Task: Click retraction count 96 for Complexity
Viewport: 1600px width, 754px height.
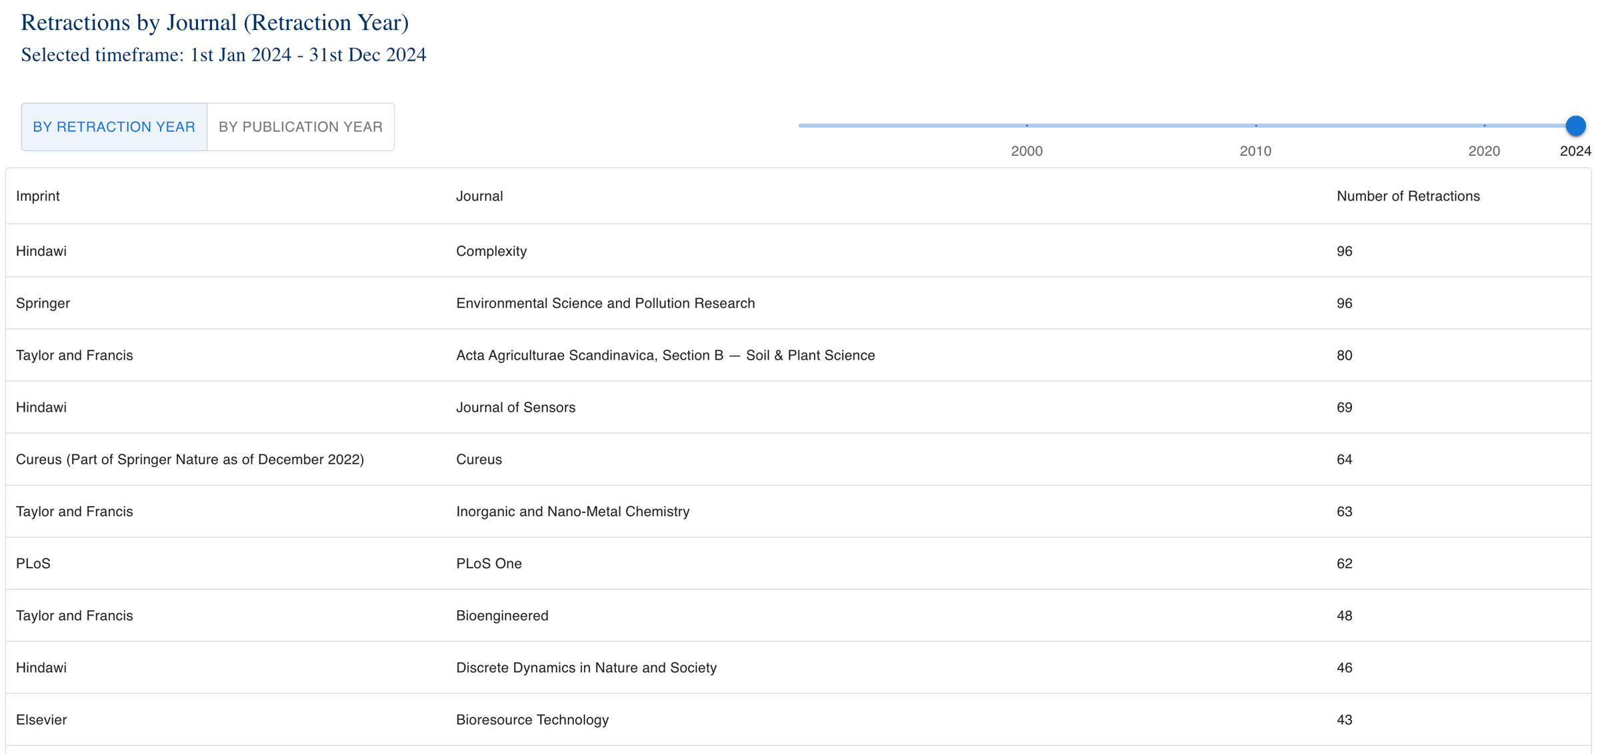Action: 1344,251
